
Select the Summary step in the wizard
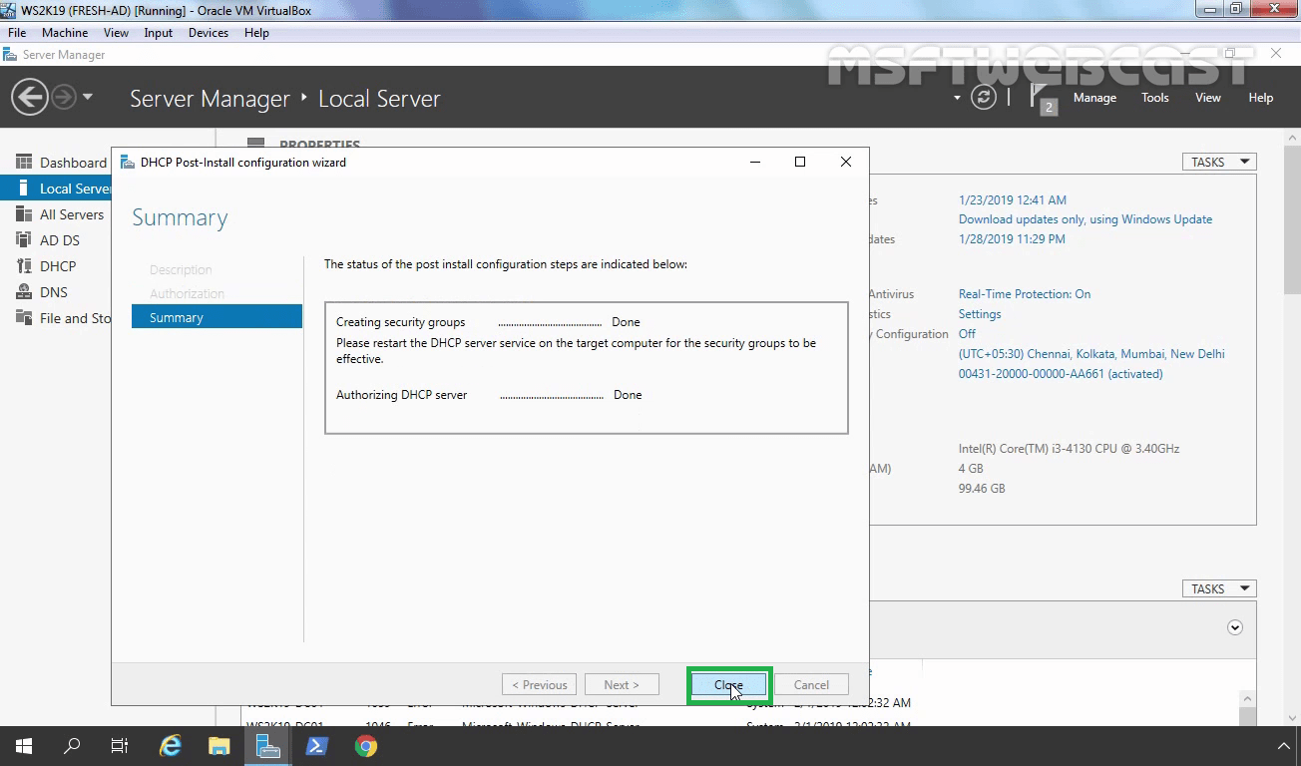177,316
